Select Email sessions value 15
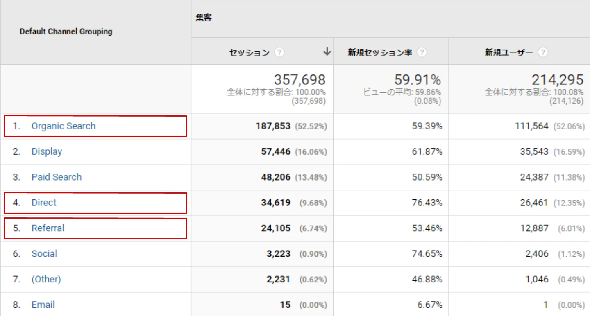The height and width of the screenshot is (316, 590). (286, 305)
